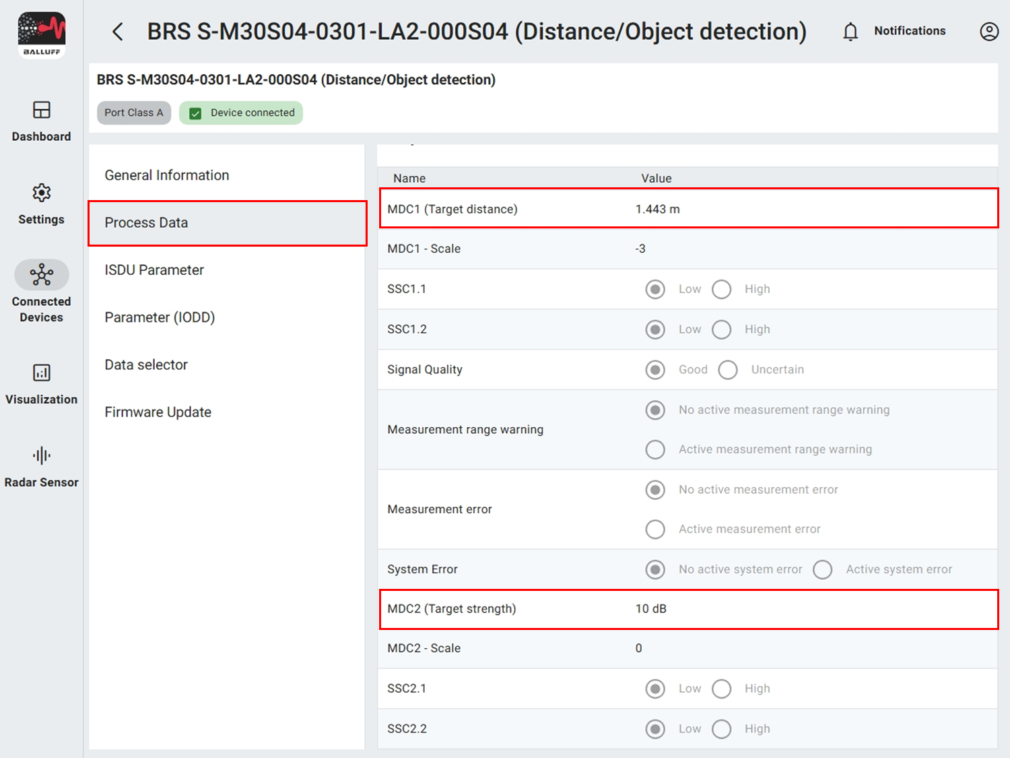Image resolution: width=1010 pixels, height=758 pixels.
Task: Choose Active measurement range warning radio
Action: point(655,449)
